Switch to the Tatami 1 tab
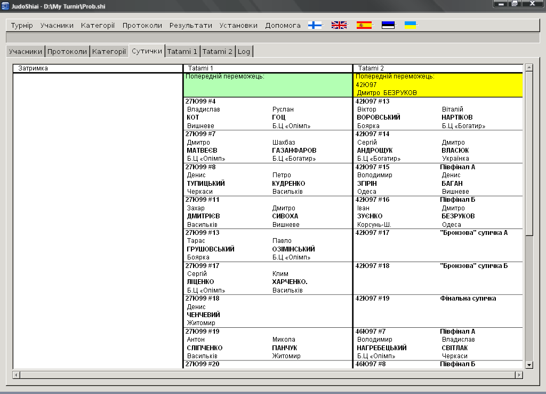Screen dimensions: 546x394 182,51
